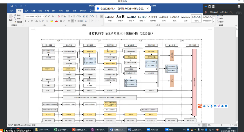Decrease paragraph indent
Image resolution: width=244 pixels, height=132 pixels.
(x=84, y=16)
